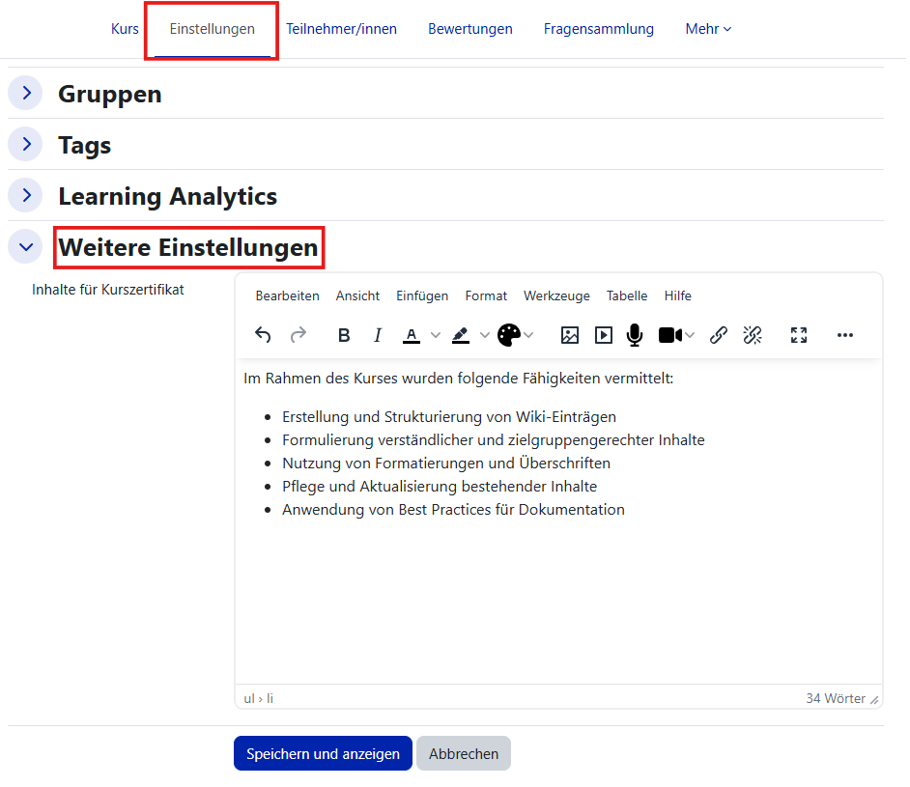This screenshot has height=787, width=910.
Task: Toggle italic formatting in the editor
Action: tap(378, 335)
